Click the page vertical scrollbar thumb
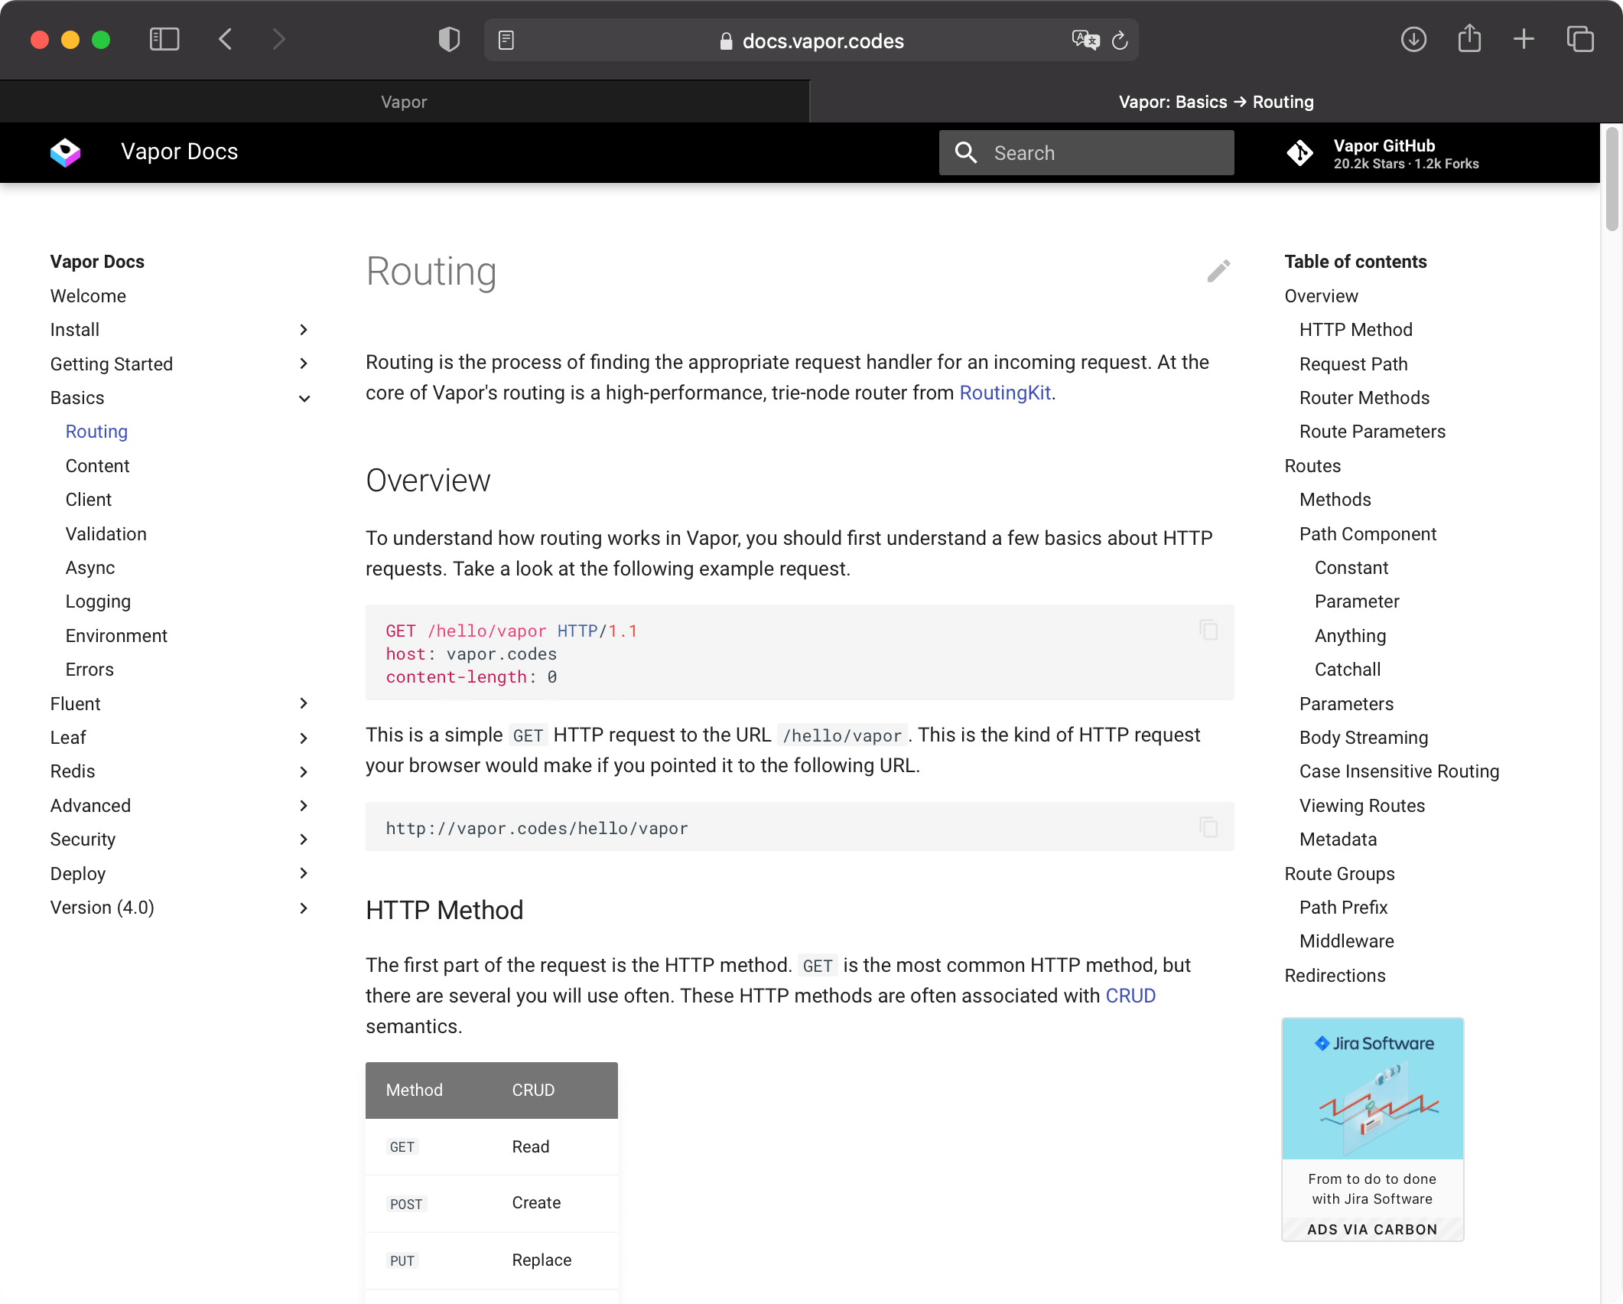The width and height of the screenshot is (1623, 1304). (x=1612, y=180)
